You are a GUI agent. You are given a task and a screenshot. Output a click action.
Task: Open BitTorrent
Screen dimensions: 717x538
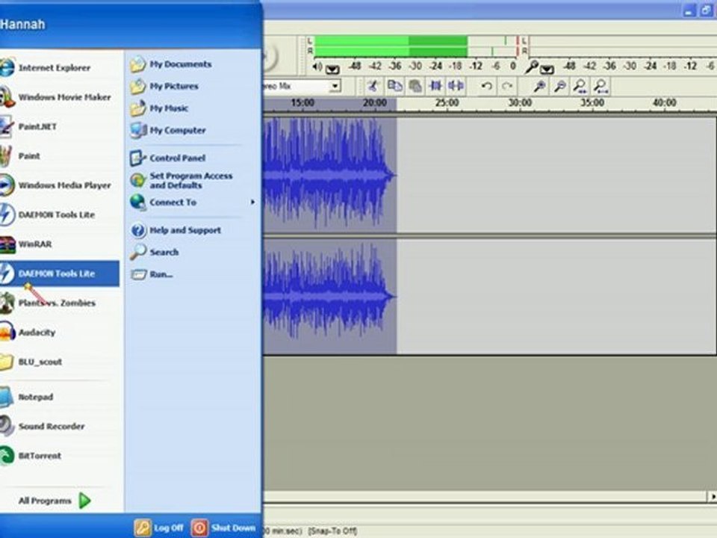pyautogui.click(x=60, y=456)
